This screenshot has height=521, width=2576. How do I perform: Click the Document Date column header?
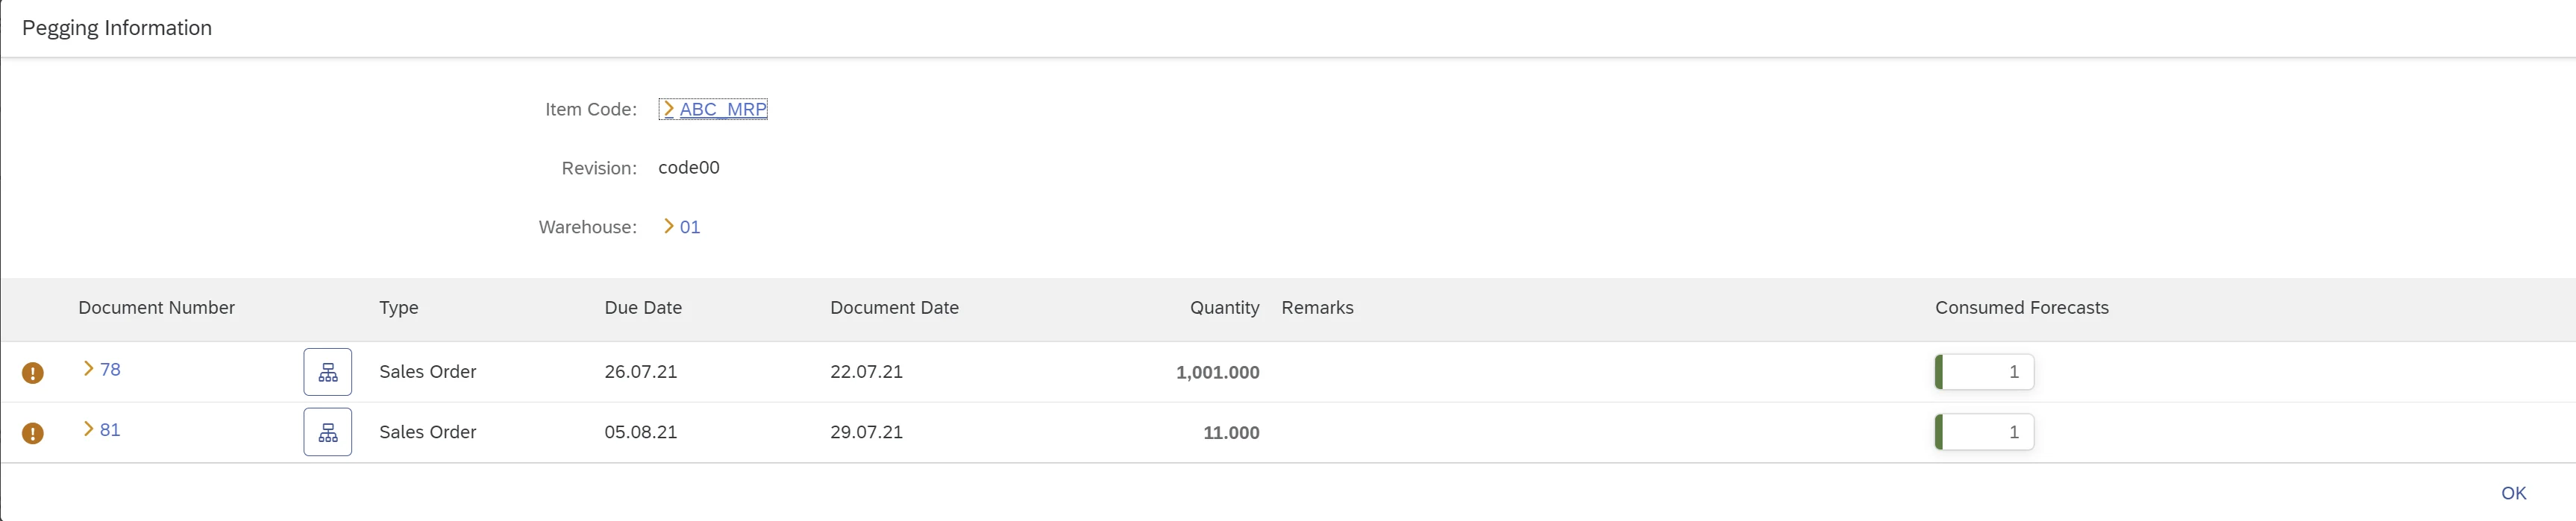894,308
